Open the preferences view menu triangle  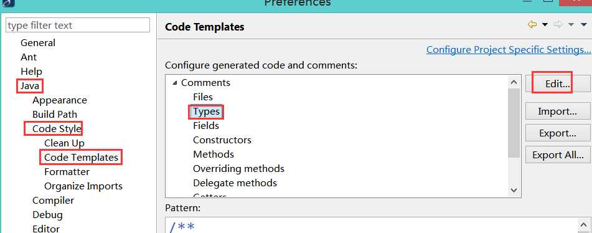(584, 25)
